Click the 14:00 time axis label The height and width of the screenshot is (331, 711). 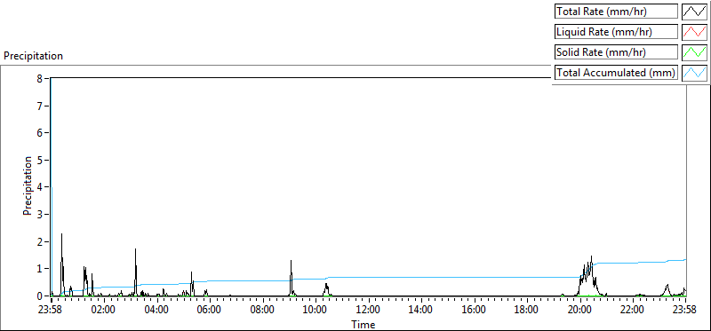click(x=421, y=310)
